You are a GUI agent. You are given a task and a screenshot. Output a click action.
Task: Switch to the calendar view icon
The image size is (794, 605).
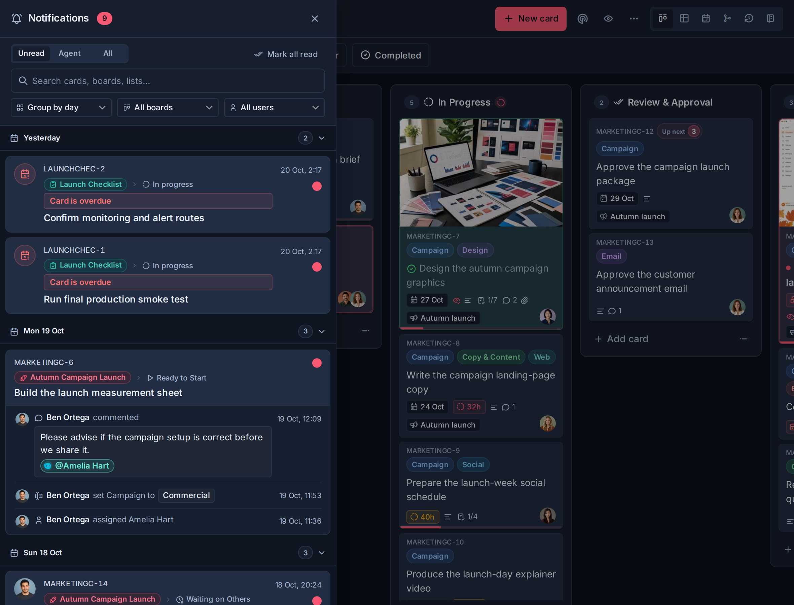pos(706,18)
